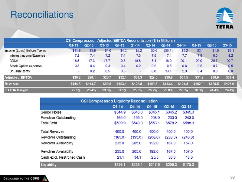Click the Q4-13 column header
This screenshot has height=182, width=242.
pos(119,45)
